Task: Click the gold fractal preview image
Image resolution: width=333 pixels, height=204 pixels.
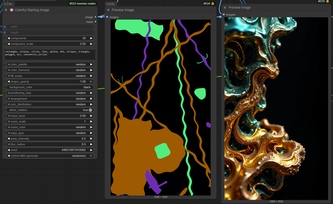Action: [x=276, y=108]
